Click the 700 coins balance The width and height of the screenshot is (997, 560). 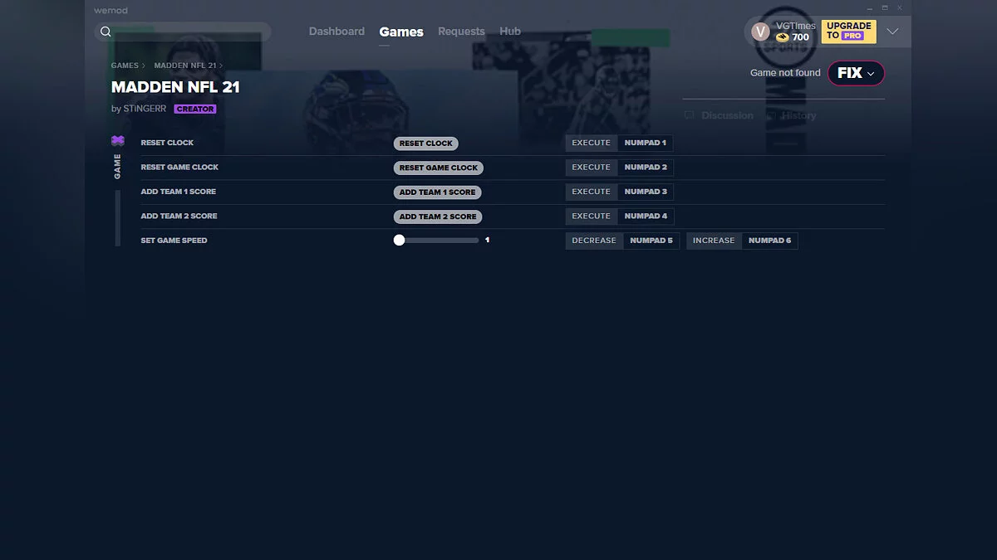pos(800,37)
